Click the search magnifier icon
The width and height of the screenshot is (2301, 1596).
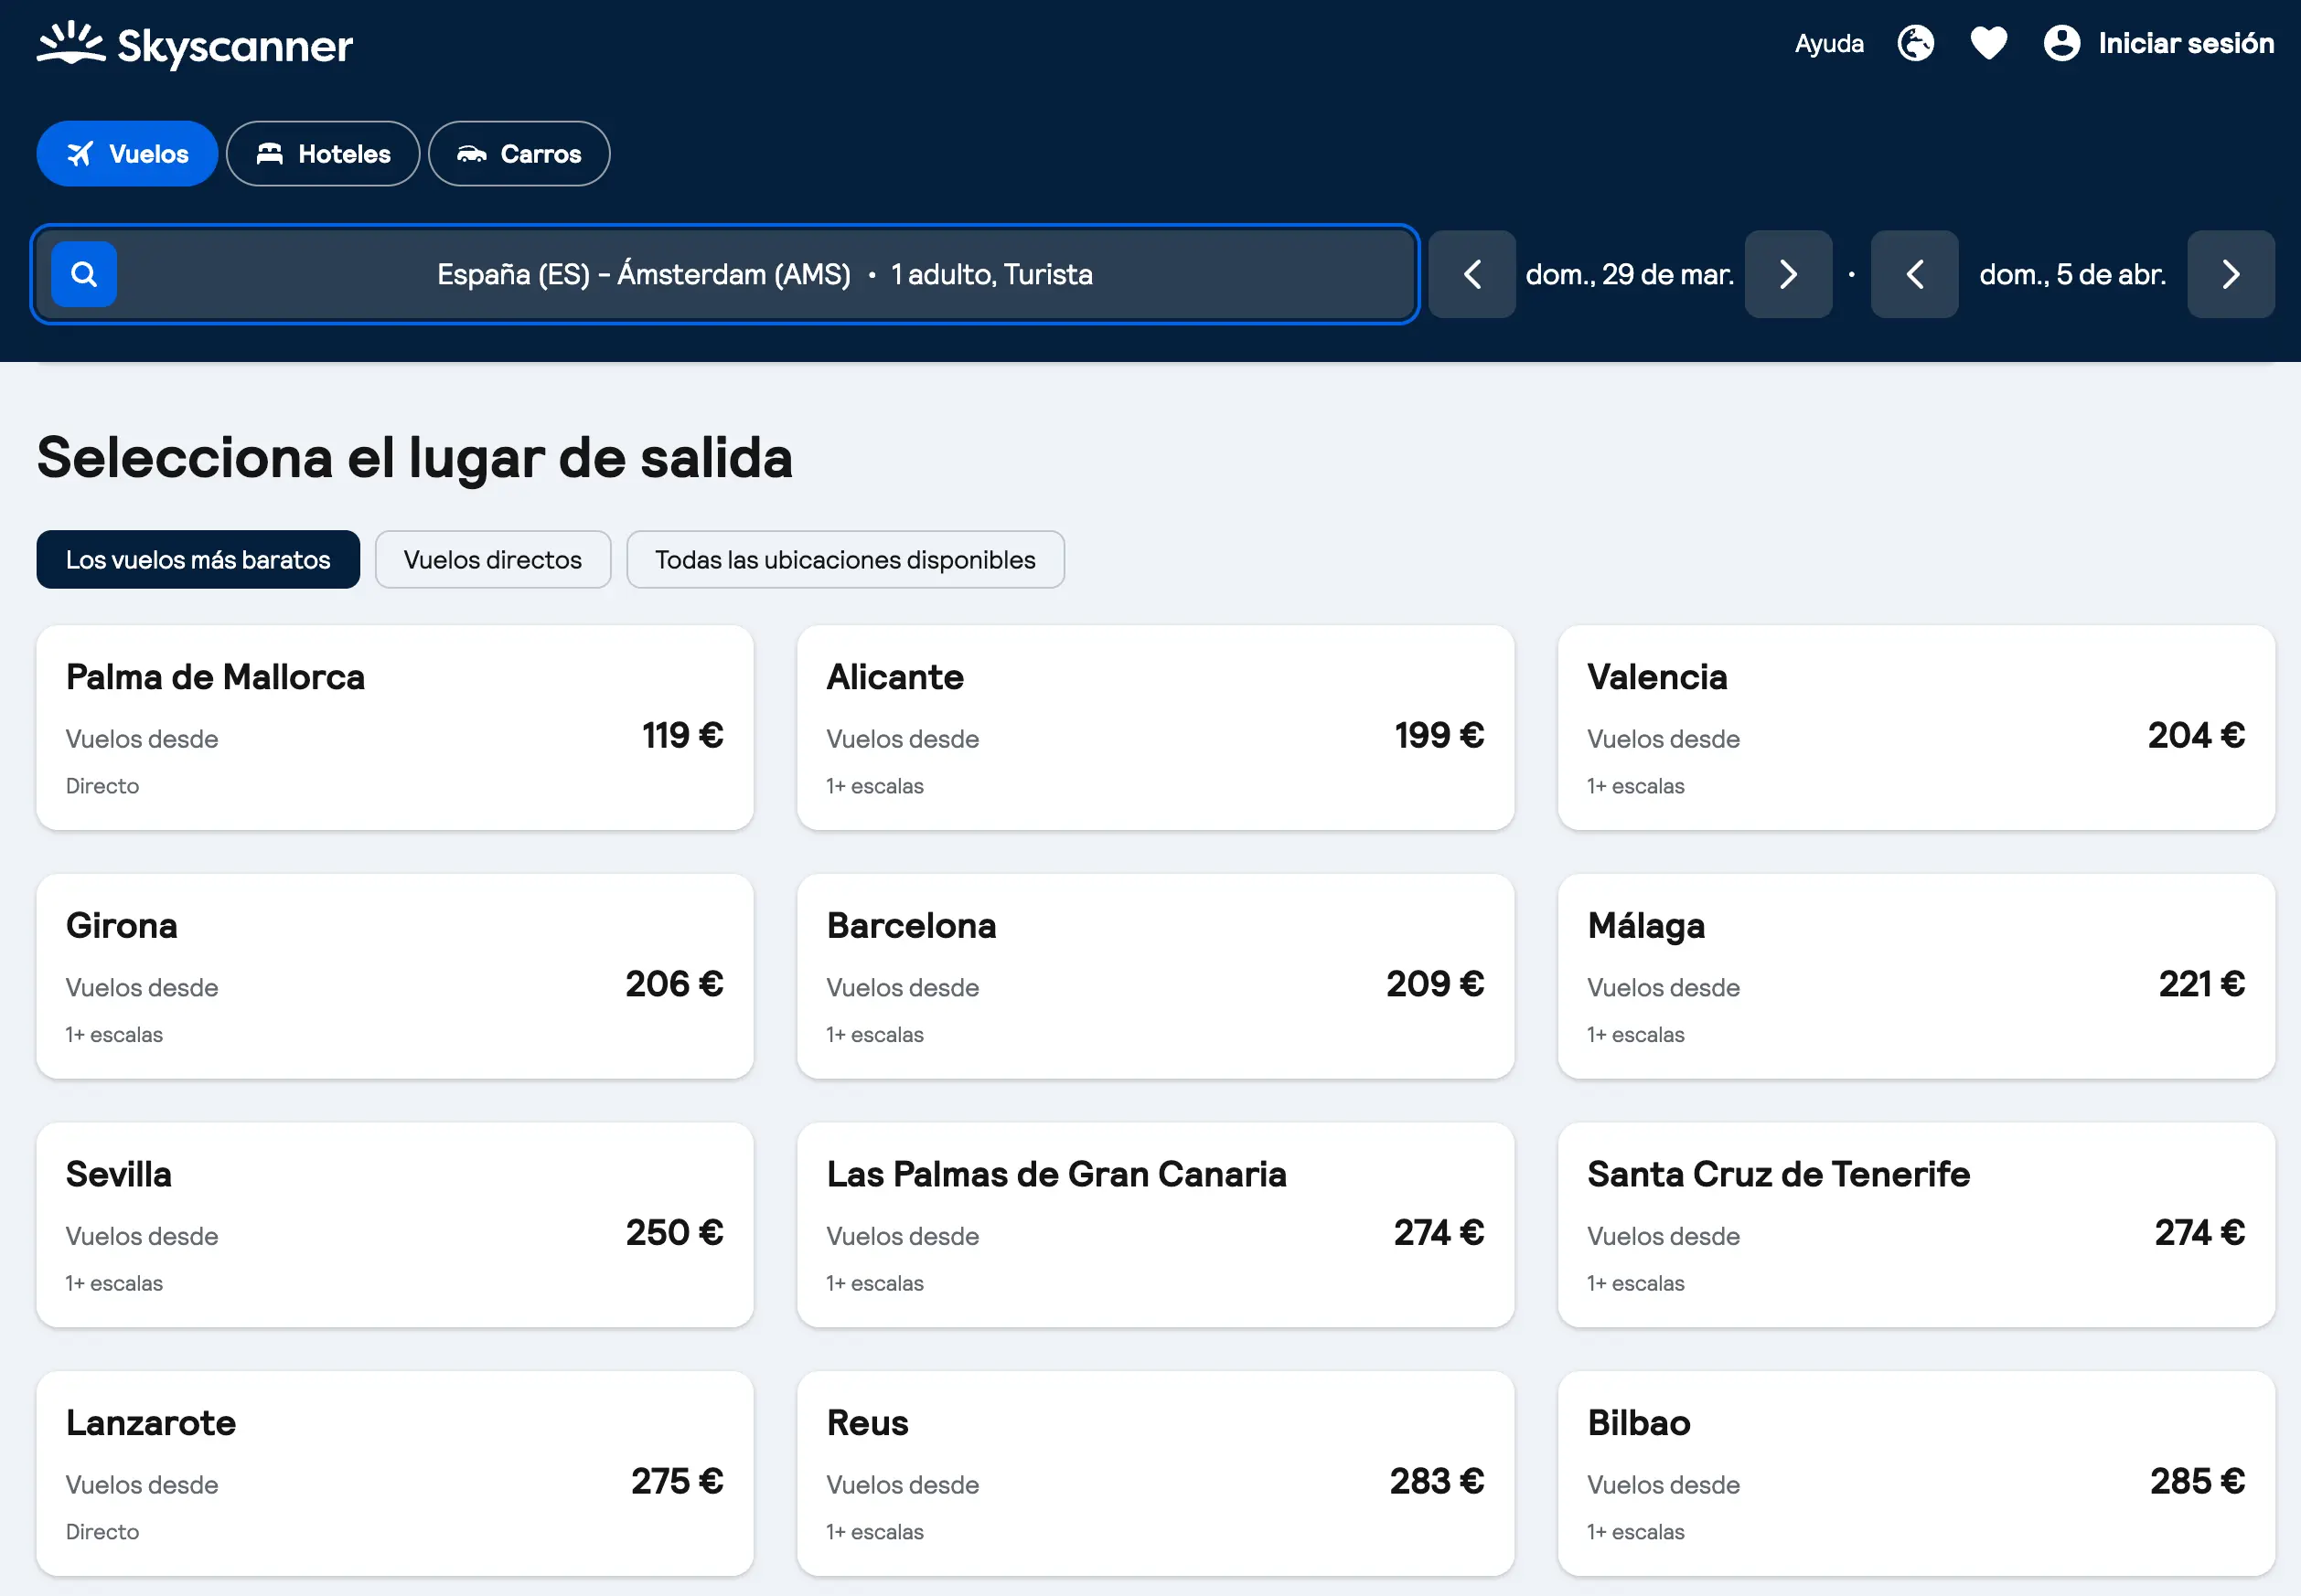83,273
